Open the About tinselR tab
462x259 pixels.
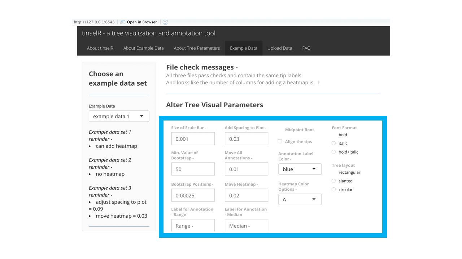[x=100, y=48]
